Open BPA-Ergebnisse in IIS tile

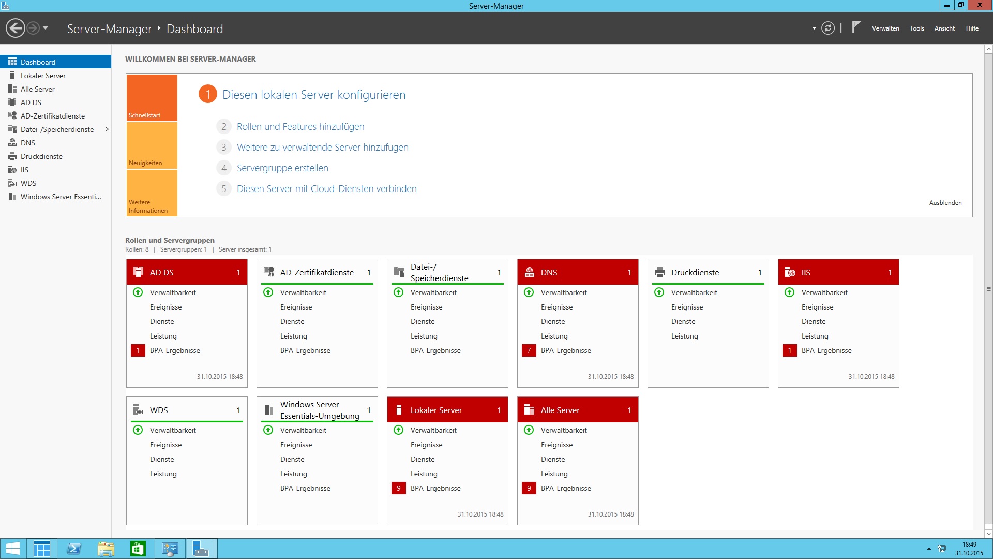(826, 350)
